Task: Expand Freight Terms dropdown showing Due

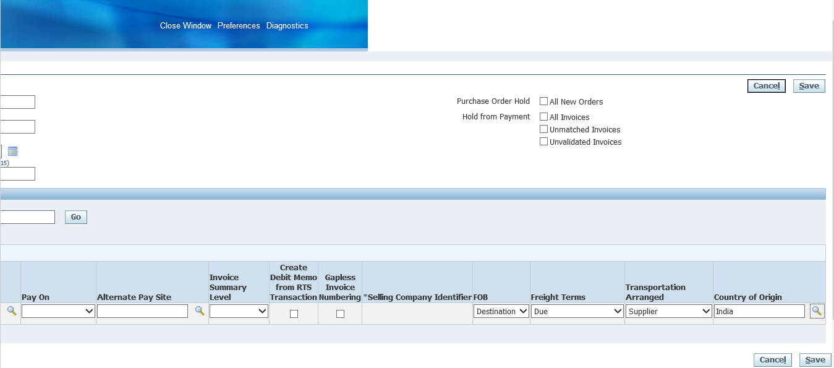Action: pyautogui.click(x=577, y=312)
